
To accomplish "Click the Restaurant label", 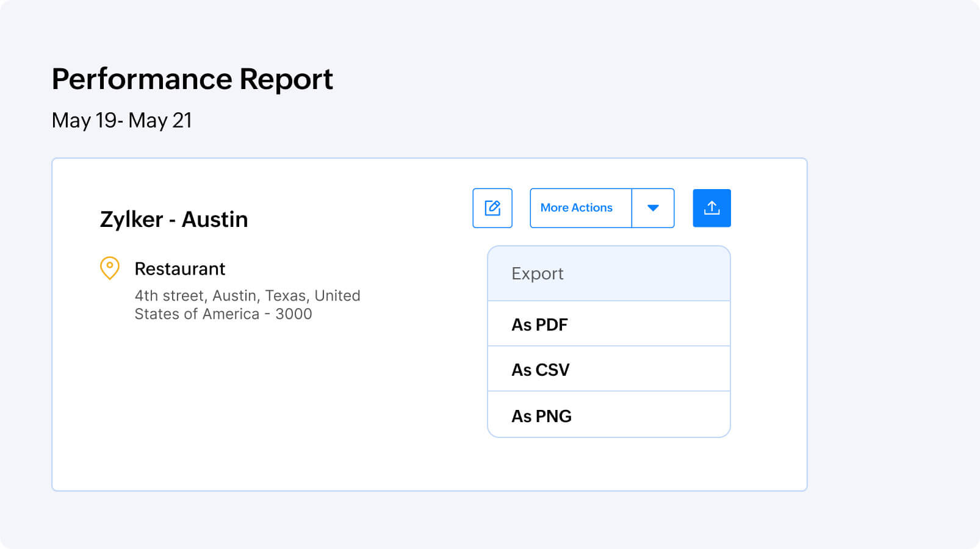I will tap(180, 268).
